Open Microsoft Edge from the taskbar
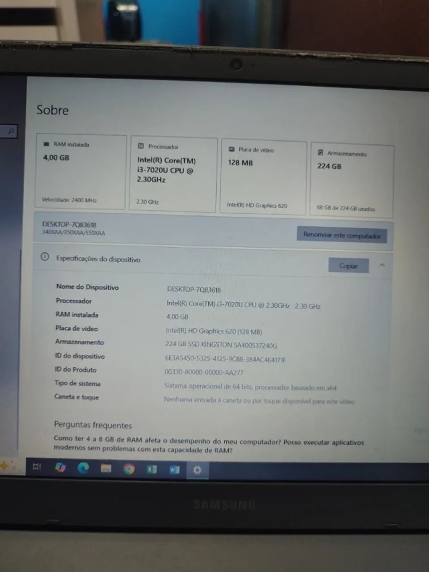Image resolution: width=429 pixels, height=572 pixels. click(x=83, y=468)
